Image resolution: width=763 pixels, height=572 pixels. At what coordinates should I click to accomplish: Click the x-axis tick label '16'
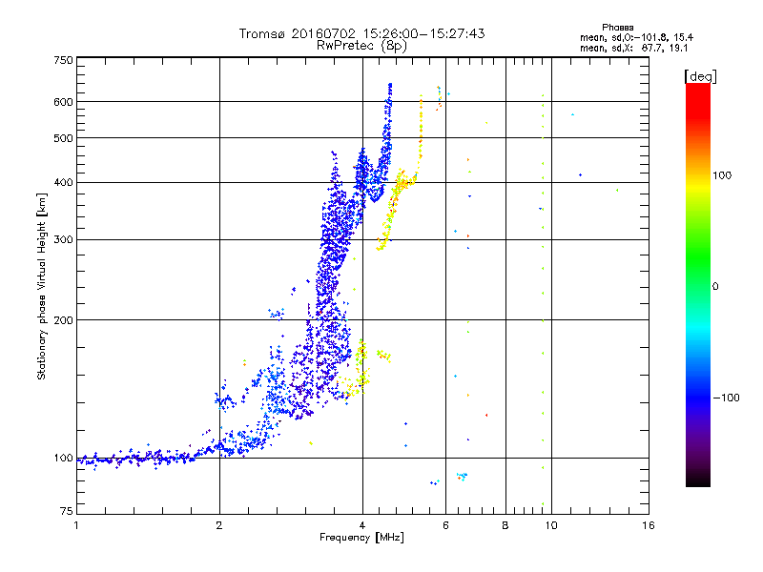coord(649,525)
